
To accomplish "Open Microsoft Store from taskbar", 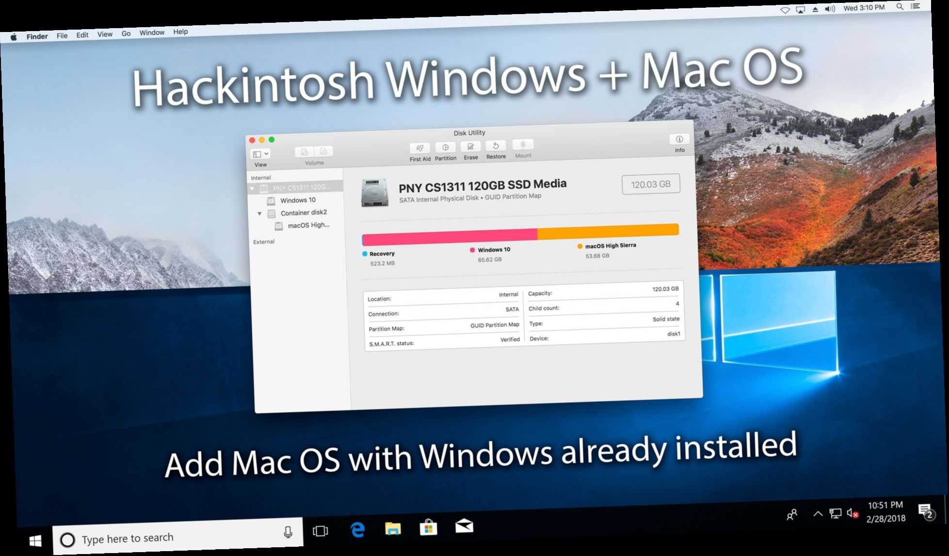I will click(428, 527).
